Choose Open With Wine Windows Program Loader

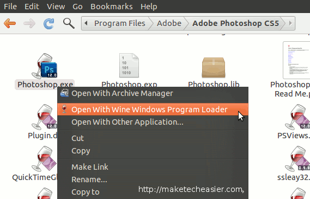pos(153,110)
